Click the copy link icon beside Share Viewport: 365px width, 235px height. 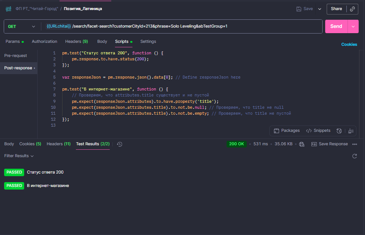pyautogui.click(x=352, y=9)
